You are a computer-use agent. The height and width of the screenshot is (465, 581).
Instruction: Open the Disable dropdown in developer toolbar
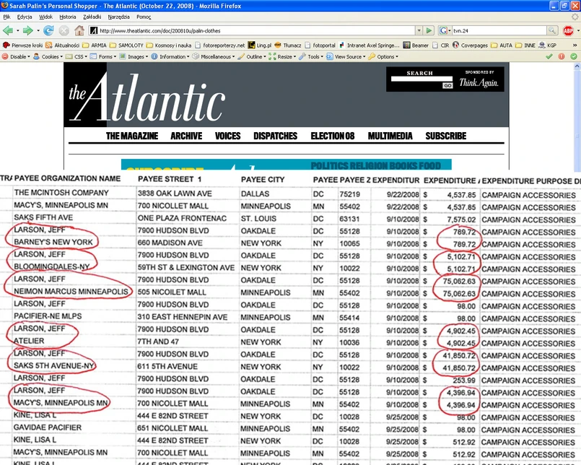(x=18, y=56)
